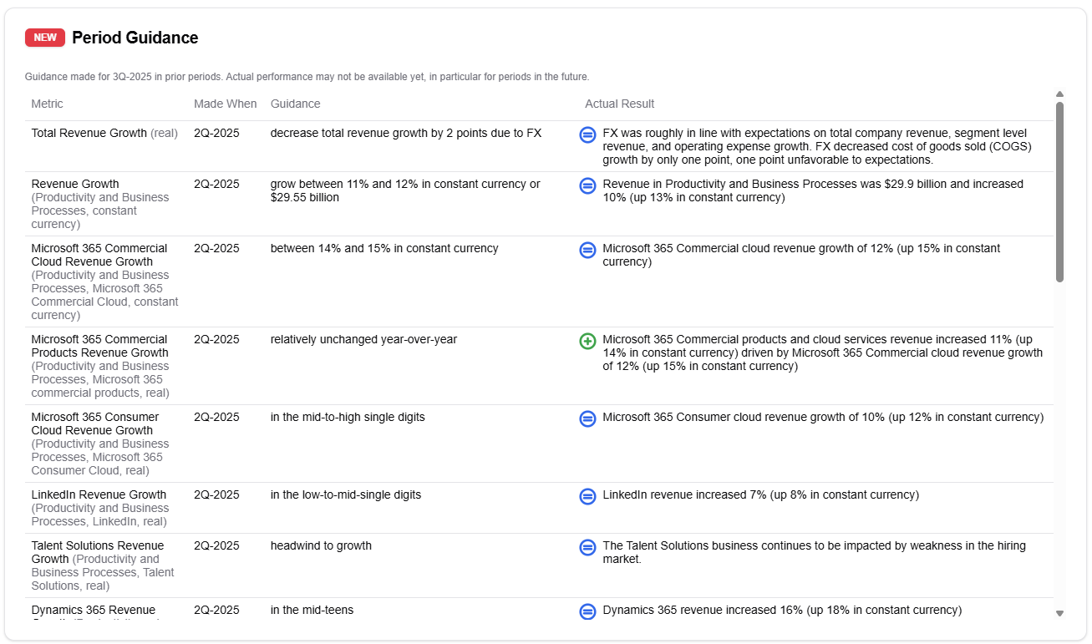Viewport: 1092px width, 644px height.
Task: Click the green plus icon for Commercial Products result
Action: (x=587, y=341)
